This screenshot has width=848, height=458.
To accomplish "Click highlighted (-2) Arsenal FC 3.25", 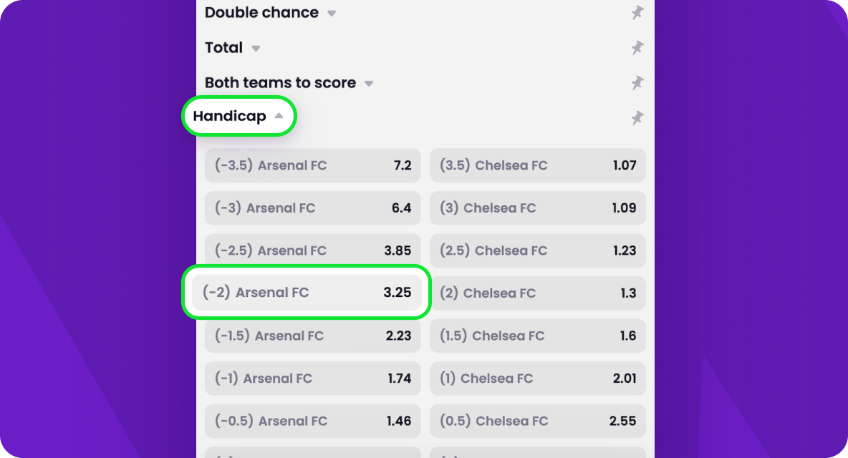I will (x=307, y=293).
